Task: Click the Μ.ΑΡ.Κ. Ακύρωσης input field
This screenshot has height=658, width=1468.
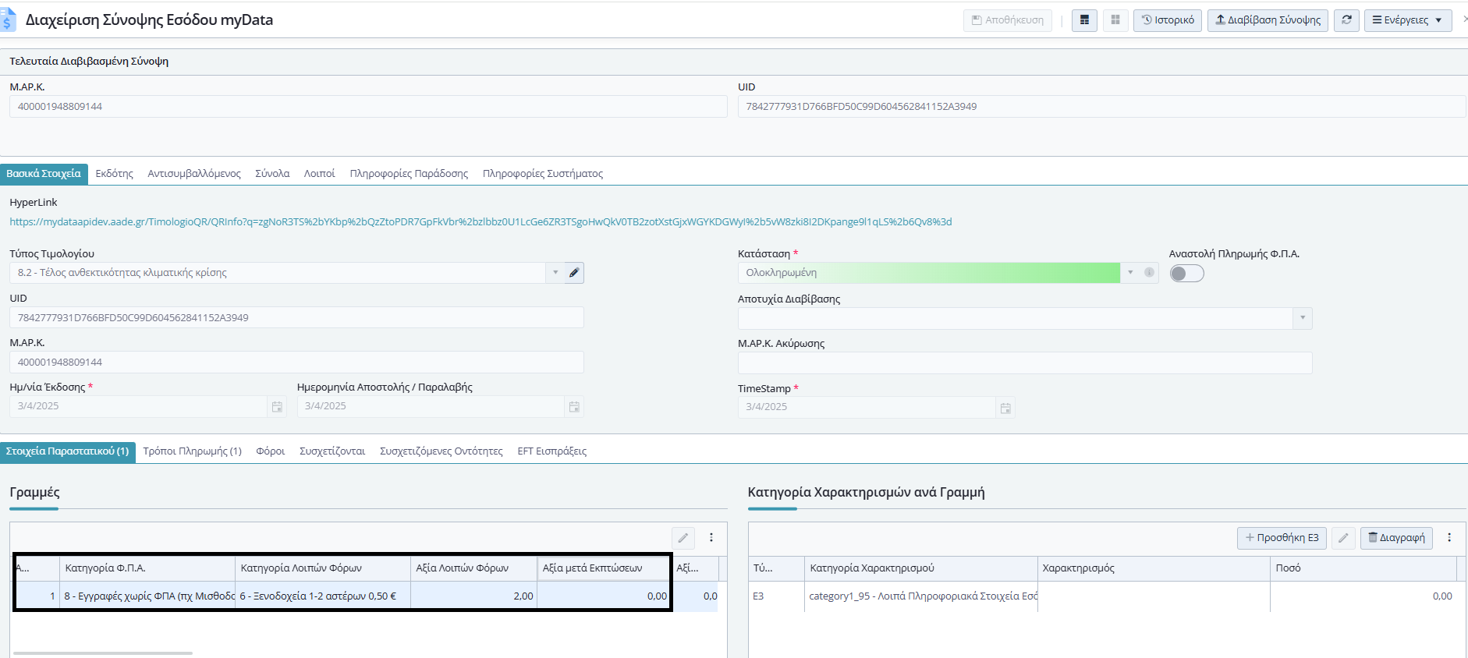Action: coord(1025,363)
